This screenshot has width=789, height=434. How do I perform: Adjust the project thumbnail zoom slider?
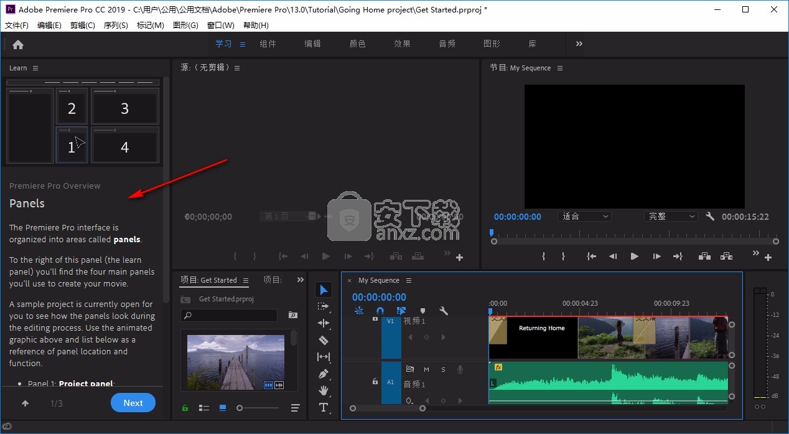[240, 408]
